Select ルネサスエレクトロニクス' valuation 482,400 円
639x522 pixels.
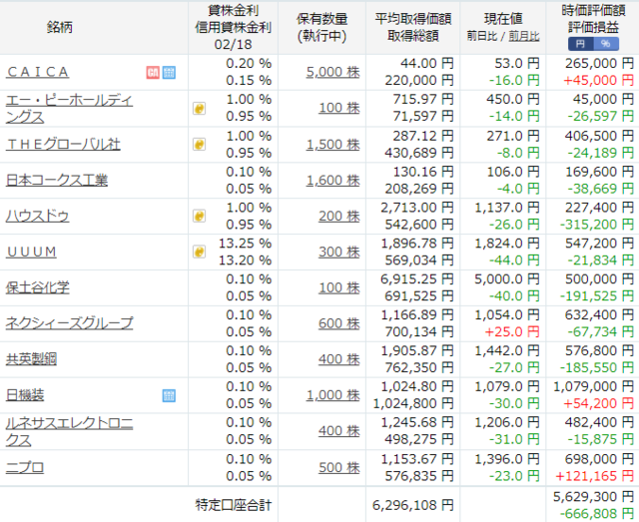[x=599, y=422]
